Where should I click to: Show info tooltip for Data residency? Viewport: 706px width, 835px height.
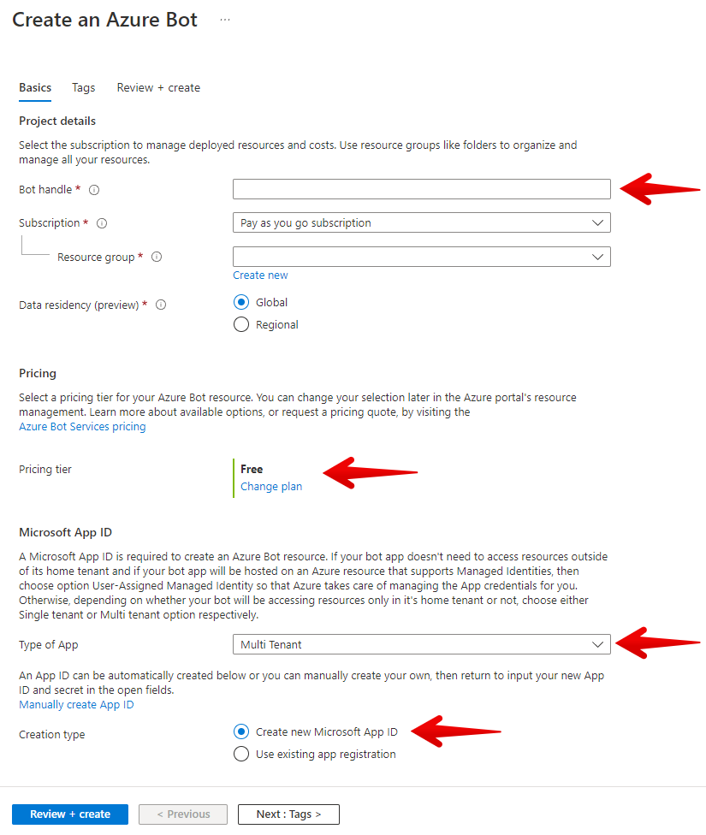point(161,305)
